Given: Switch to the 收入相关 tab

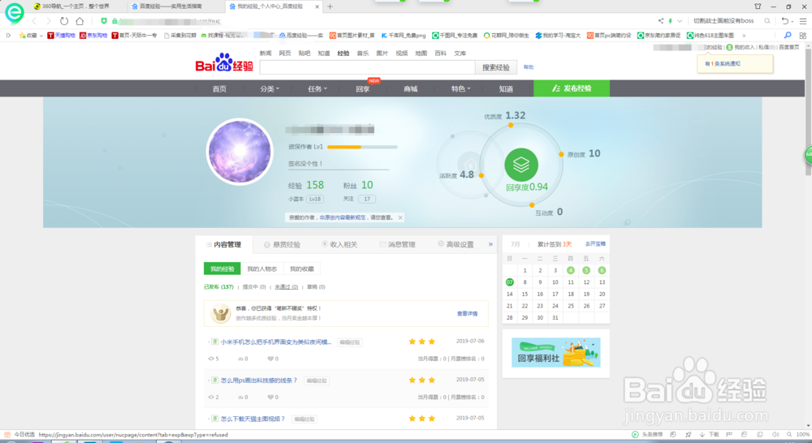Looking at the screenshot, I should tap(339, 244).
